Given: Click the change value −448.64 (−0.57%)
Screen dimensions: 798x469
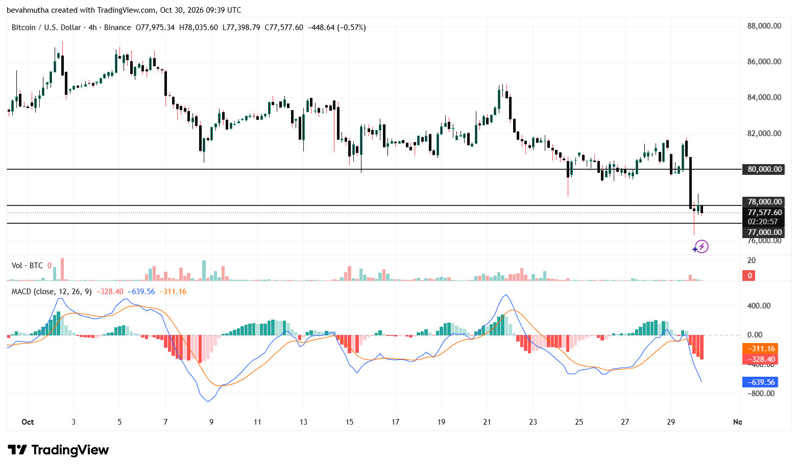Looking at the screenshot, I should coord(336,28).
